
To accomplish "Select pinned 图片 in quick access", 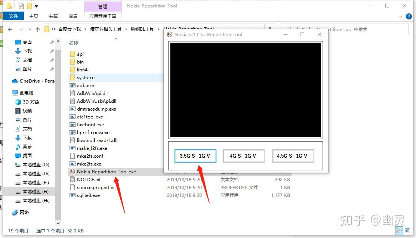I will pyautogui.click(x=27, y=69).
